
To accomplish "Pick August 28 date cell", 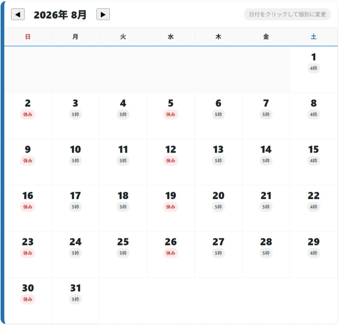I will point(266,254).
